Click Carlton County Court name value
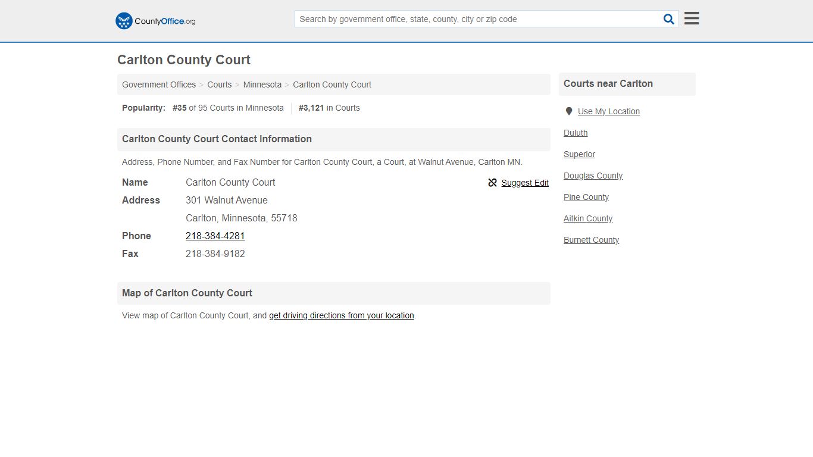813x457 pixels. coord(230,182)
